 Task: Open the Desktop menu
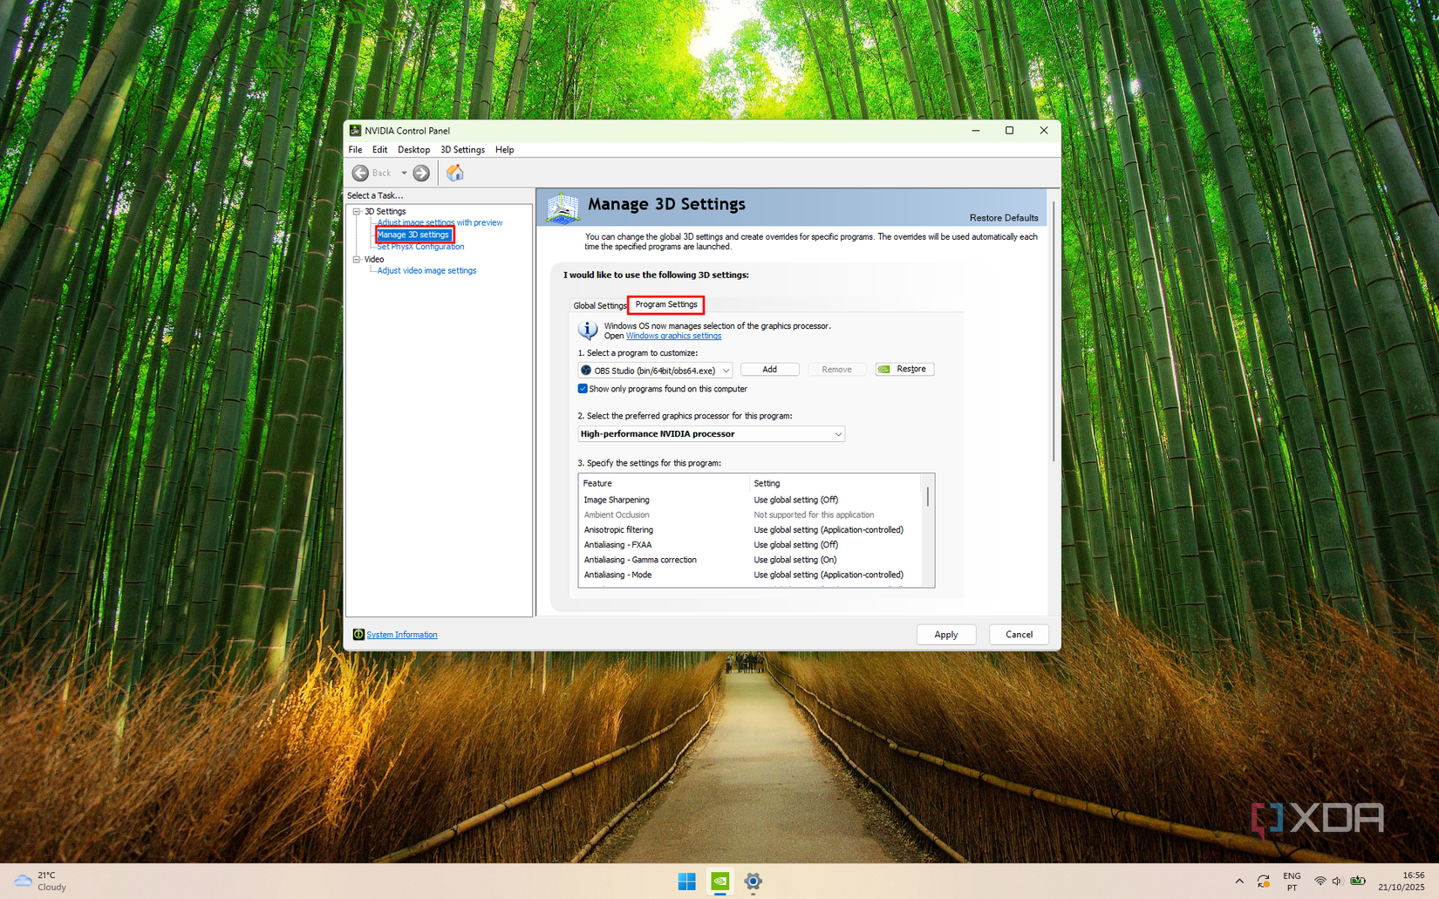pos(413,149)
